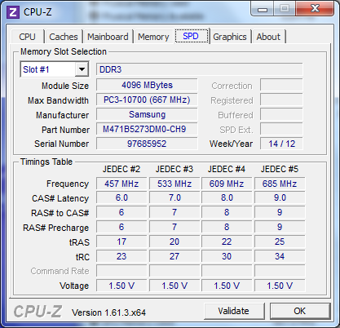Open the CPU tab
340x328 pixels.
(x=27, y=37)
